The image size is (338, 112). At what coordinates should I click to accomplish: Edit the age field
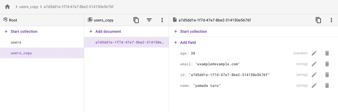(314, 53)
